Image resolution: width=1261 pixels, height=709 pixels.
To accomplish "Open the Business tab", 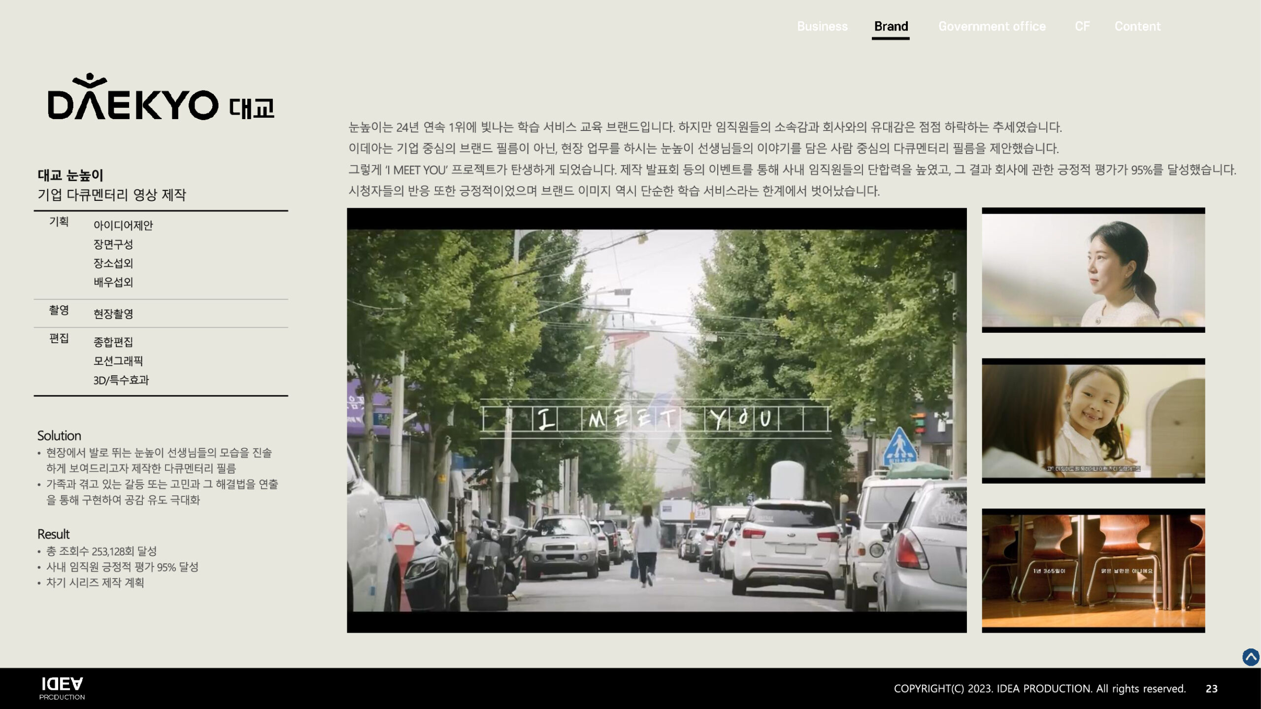I will coord(822,26).
